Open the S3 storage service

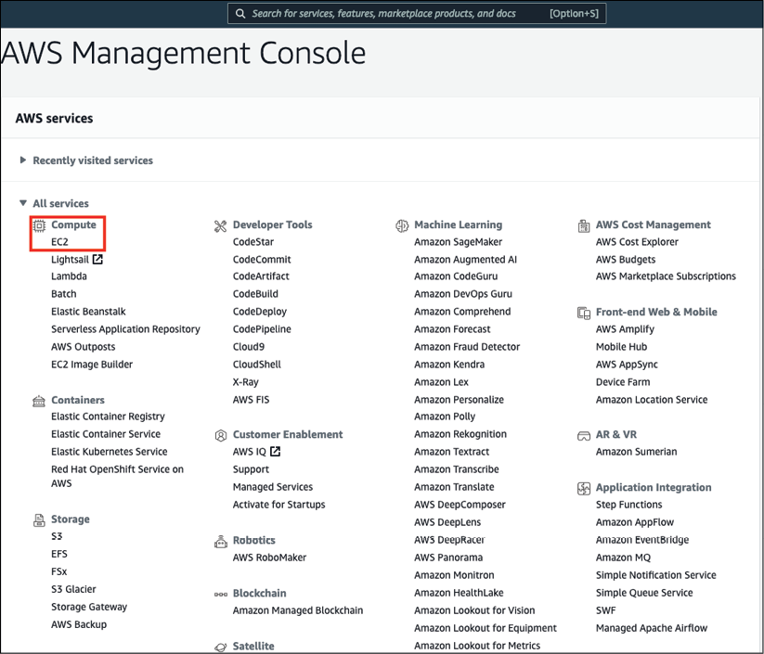(57, 537)
